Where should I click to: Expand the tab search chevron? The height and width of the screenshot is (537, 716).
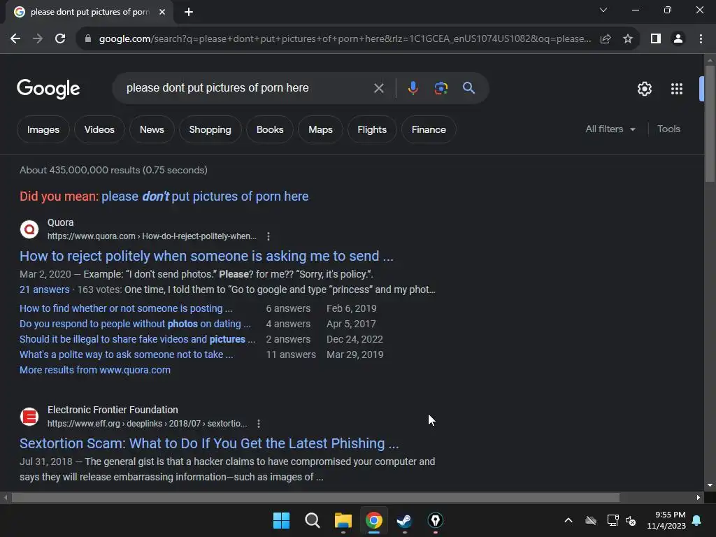pyautogui.click(x=603, y=10)
